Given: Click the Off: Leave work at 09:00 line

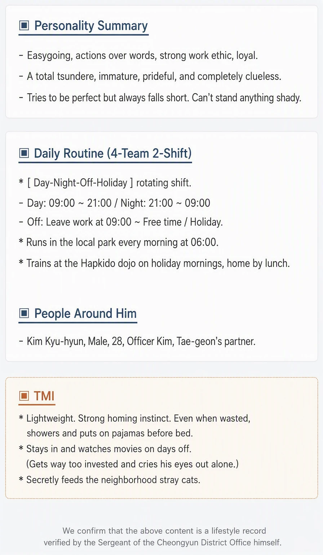Looking at the screenshot, I should [x=121, y=221].
